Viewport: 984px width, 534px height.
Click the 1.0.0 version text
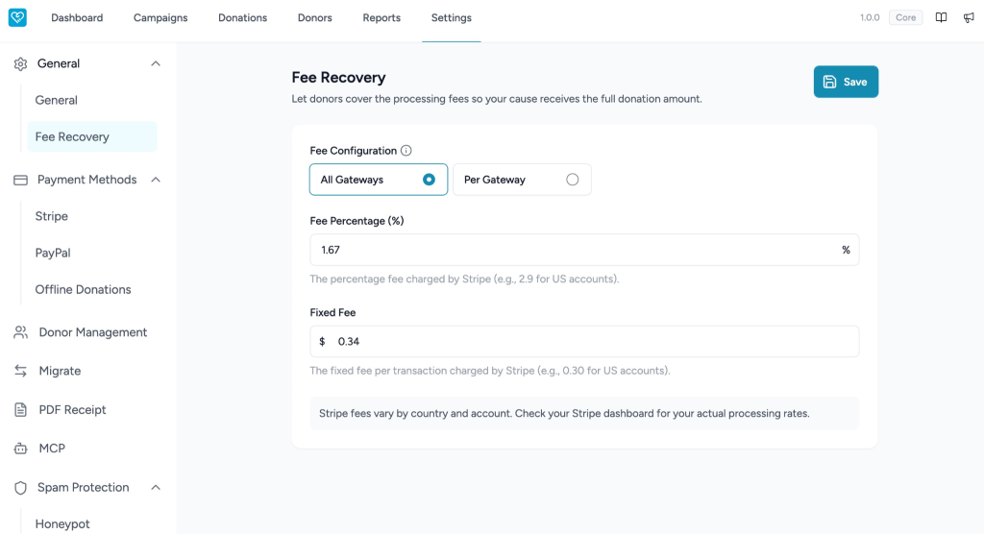pyautogui.click(x=870, y=17)
